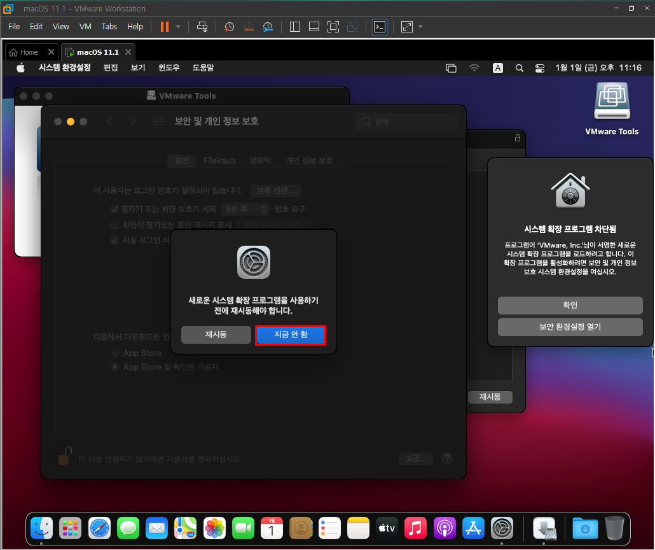Image resolution: width=655 pixels, height=550 pixels.
Task: Expand the stretch display dropdown arrow
Action: 420,27
